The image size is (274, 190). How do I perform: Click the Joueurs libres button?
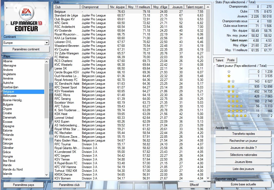(243, 162)
